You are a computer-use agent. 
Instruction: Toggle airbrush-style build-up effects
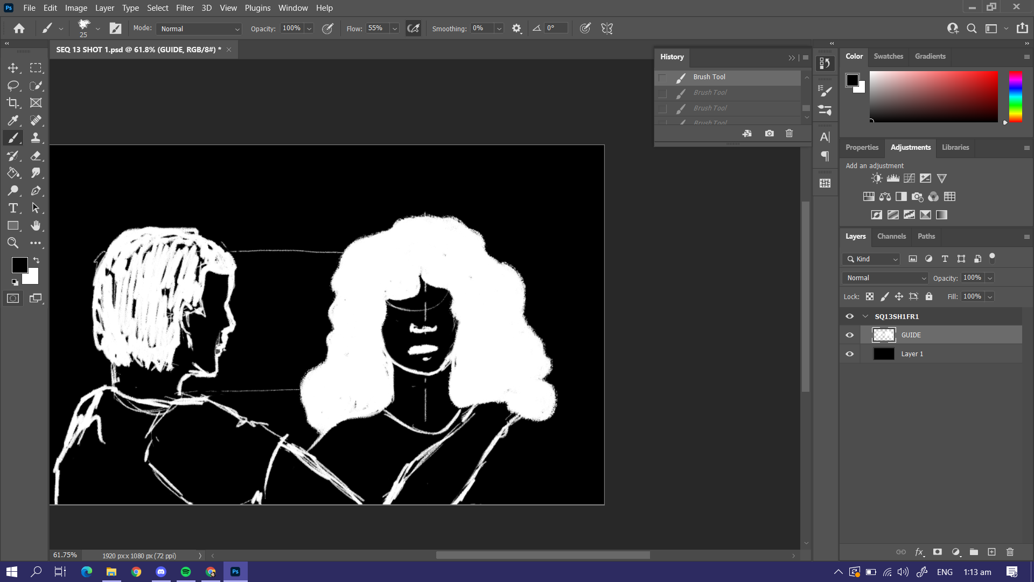(413, 29)
